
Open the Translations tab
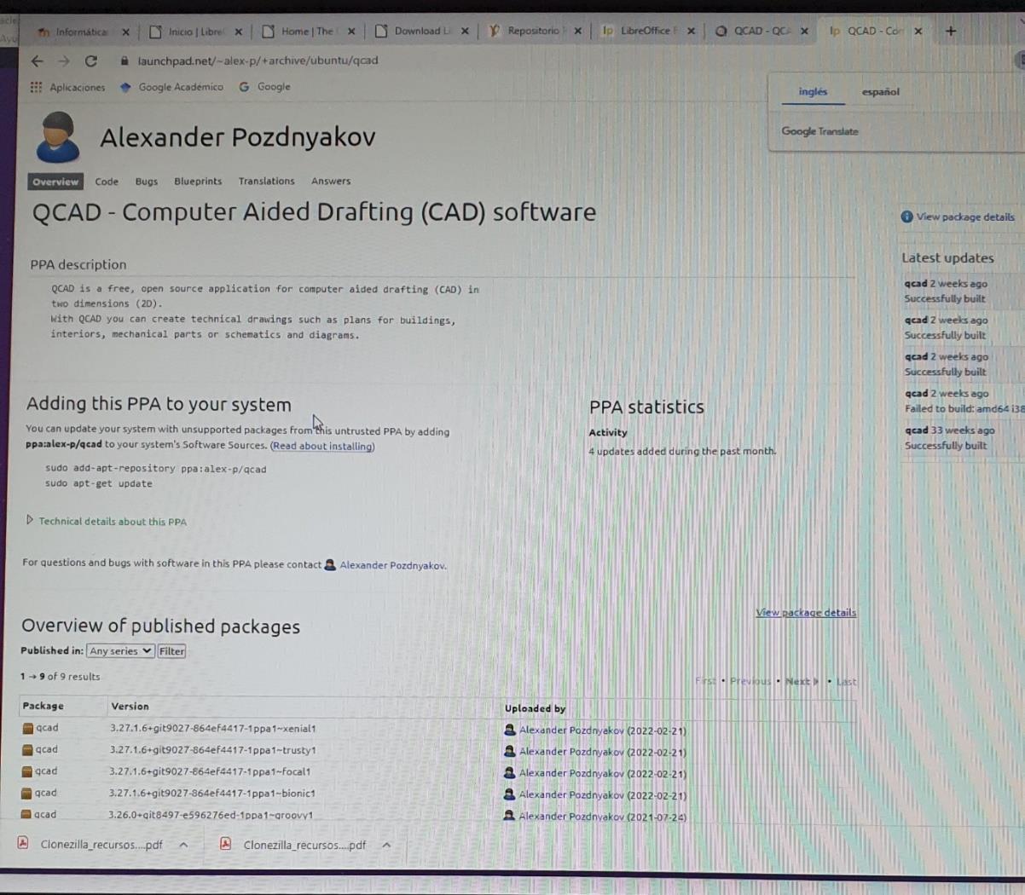[x=267, y=182]
